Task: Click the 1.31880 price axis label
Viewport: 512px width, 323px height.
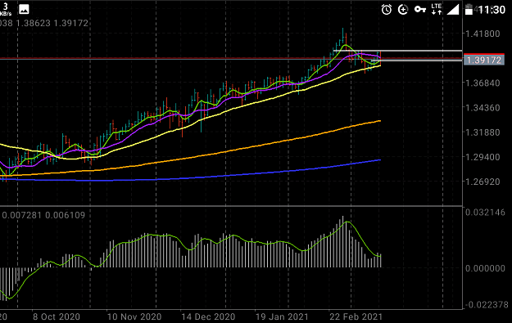Action: pyautogui.click(x=483, y=132)
